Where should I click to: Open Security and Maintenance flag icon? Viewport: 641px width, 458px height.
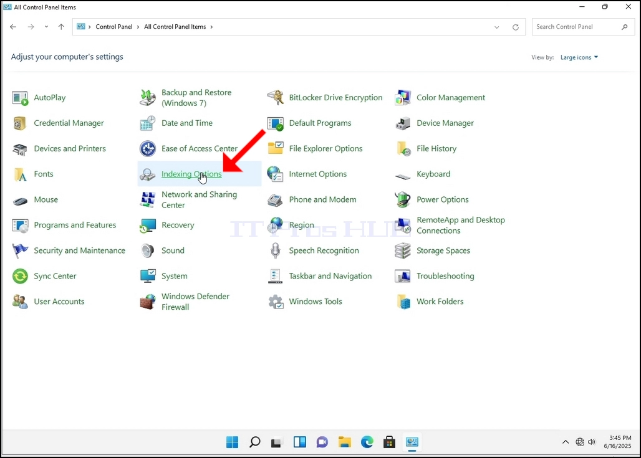[20, 251]
